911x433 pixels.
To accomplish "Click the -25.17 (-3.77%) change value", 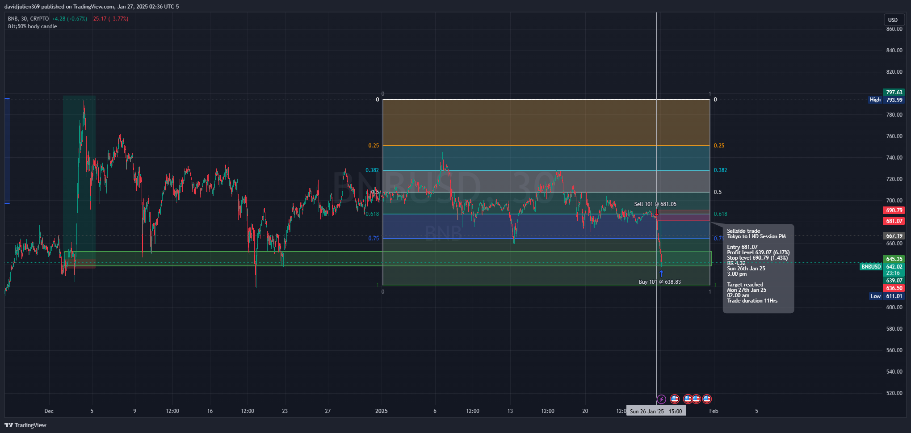I will tap(109, 19).
